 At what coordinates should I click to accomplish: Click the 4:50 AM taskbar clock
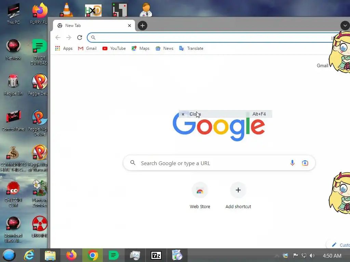click(332, 256)
